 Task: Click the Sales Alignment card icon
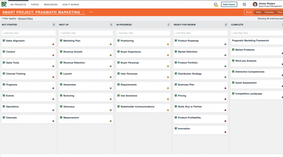point(4,41)
